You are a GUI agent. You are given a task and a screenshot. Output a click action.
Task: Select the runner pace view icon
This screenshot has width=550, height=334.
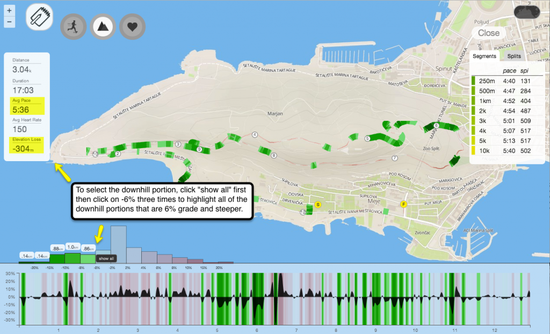coord(73,26)
